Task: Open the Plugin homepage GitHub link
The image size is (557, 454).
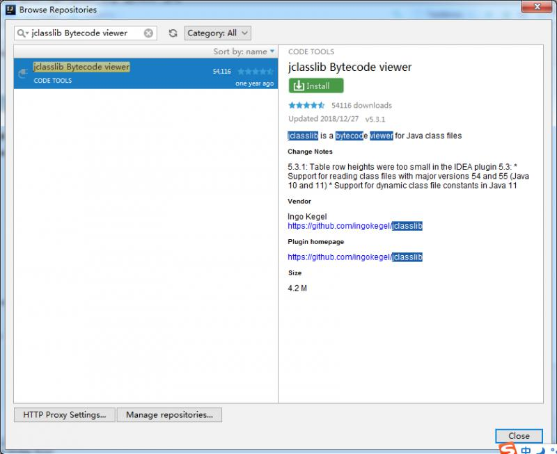Action: click(355, 257)
